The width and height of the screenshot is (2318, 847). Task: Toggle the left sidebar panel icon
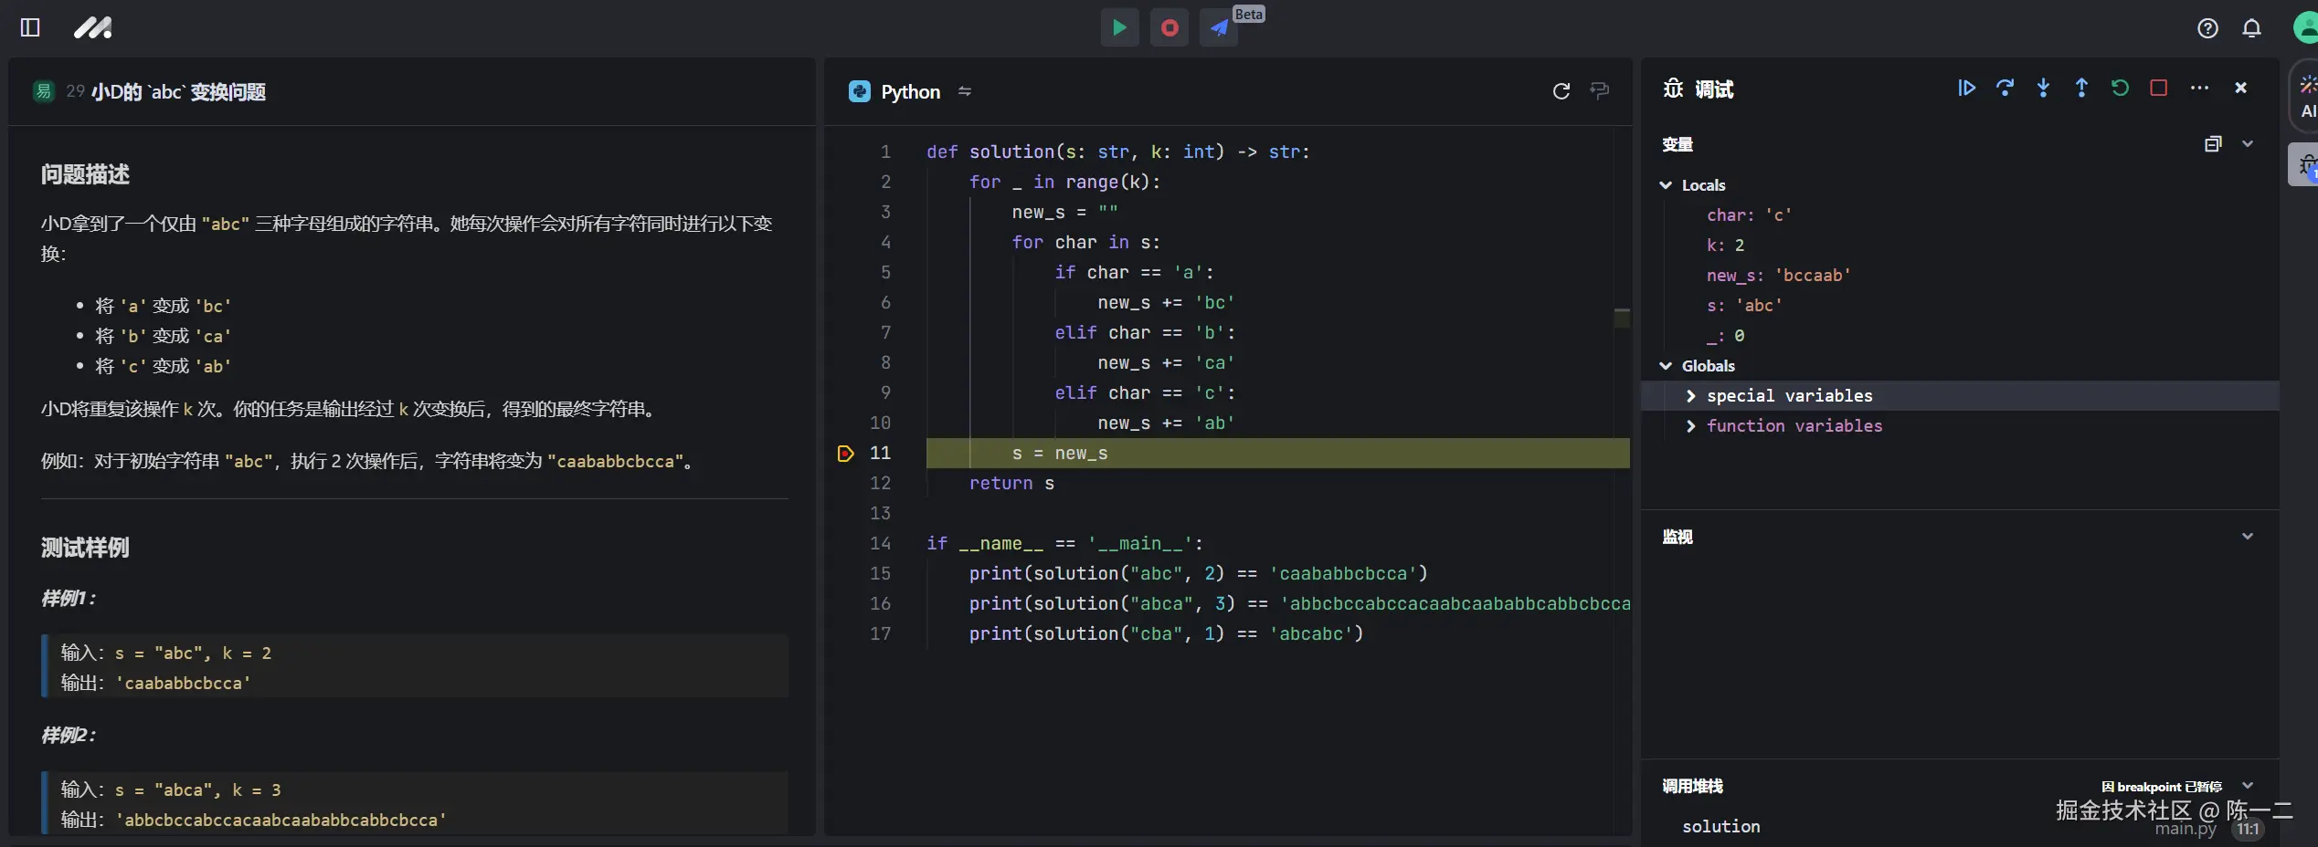[30, 27]
